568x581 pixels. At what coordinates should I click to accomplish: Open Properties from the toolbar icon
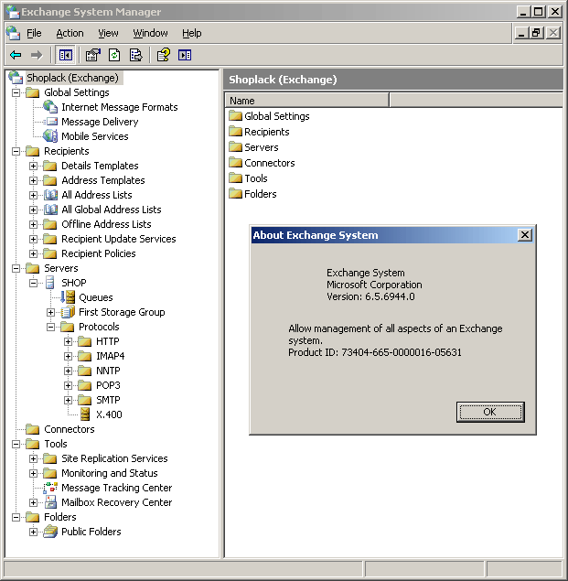[92, 55]
